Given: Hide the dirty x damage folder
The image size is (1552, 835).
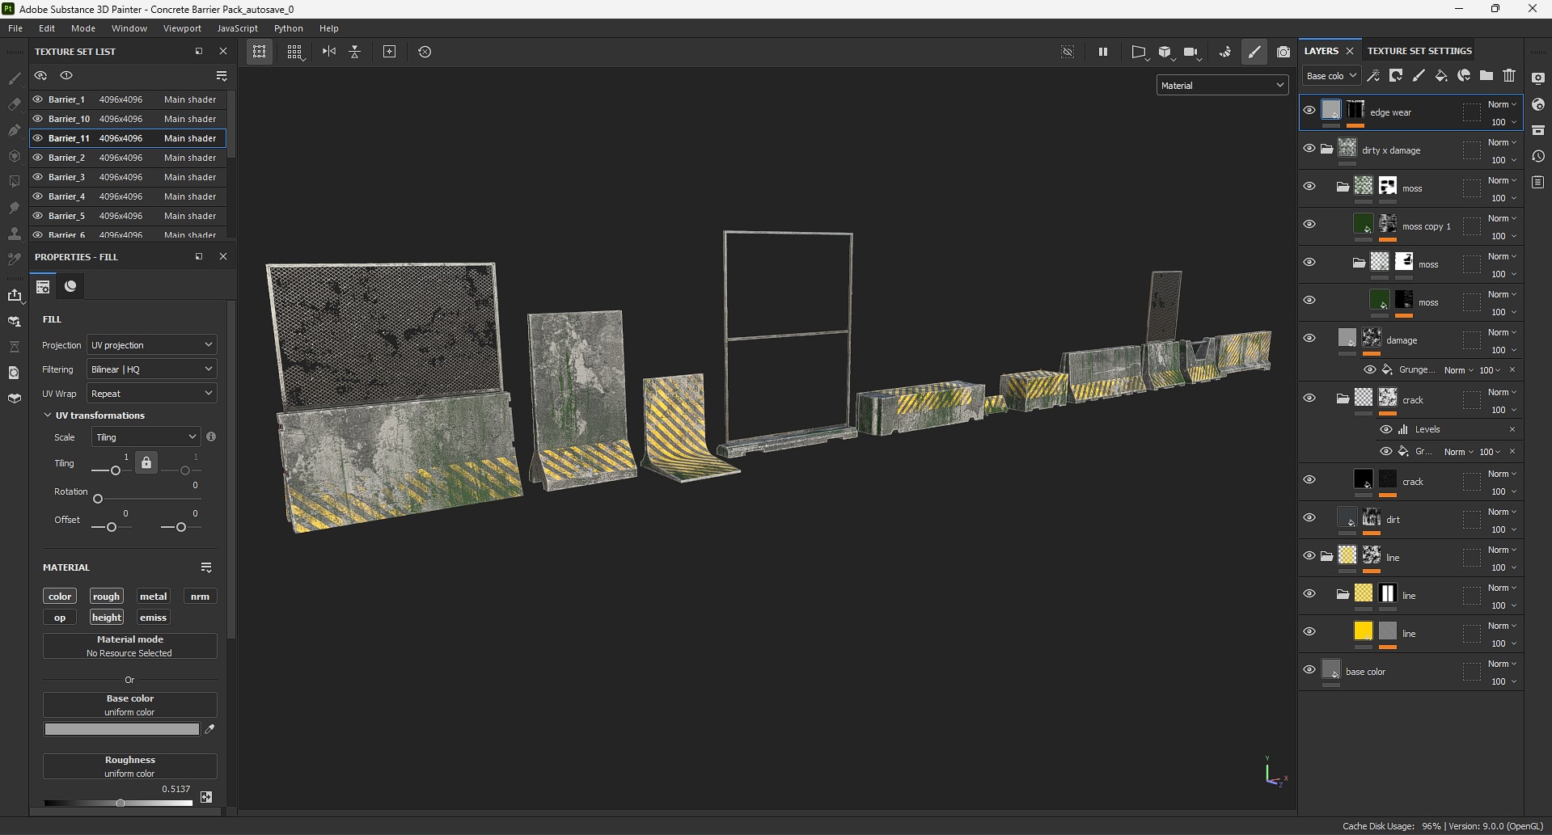Looking at the screenshot, I should (1309, 148).
